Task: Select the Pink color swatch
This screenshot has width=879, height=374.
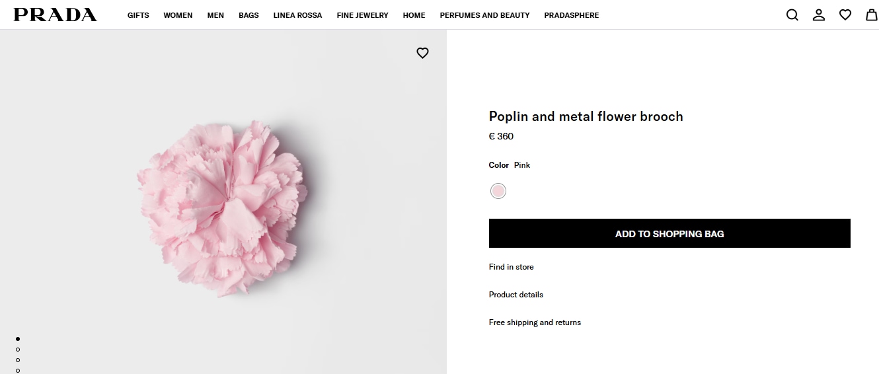Action: (x=498, y=191)
